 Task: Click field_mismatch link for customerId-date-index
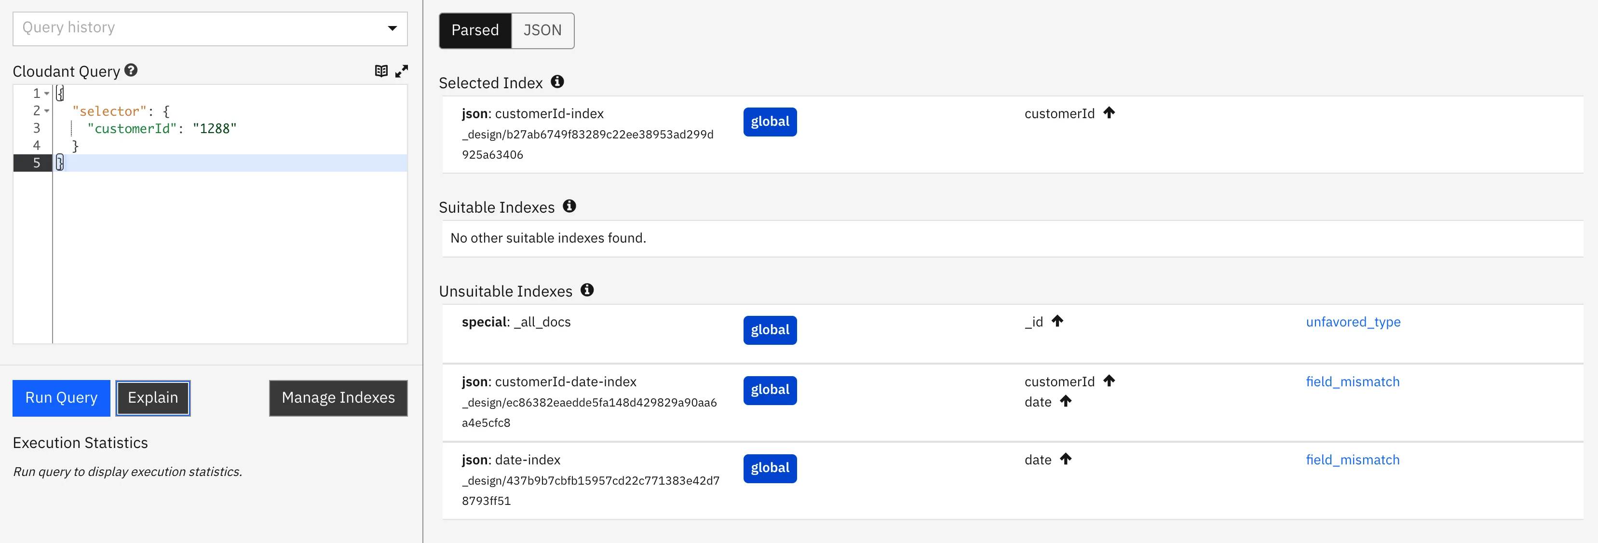pos(1353,381)
